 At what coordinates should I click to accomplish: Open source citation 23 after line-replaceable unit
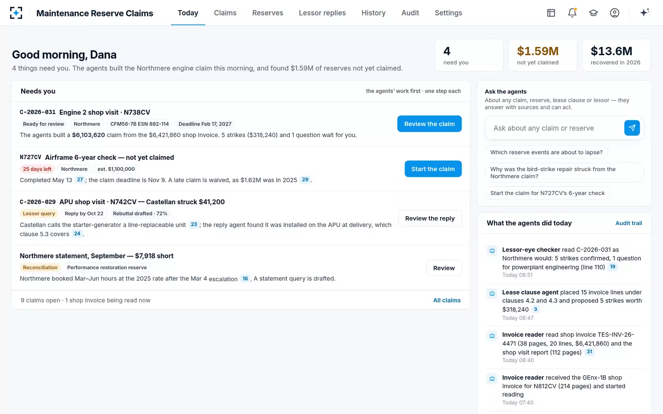(194, 224)
